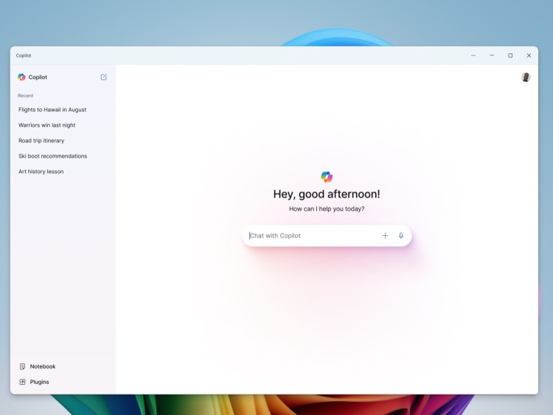Close the Copilot window

[x=529, y=55]
